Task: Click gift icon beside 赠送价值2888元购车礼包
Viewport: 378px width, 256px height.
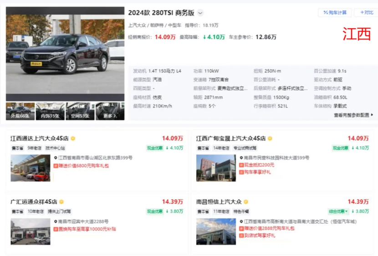Action: click(241, 228)
